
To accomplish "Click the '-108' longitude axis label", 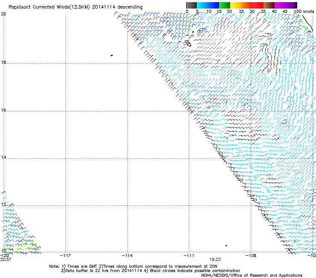I will [x=251, y=256].
